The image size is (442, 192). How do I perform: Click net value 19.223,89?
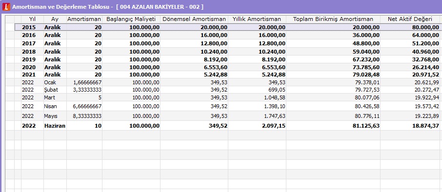(x=410, y=116)
